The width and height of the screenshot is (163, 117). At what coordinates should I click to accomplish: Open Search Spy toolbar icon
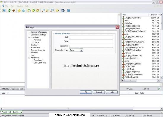pos(52,10)
